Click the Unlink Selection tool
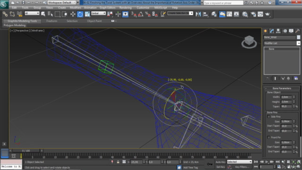 12,14
